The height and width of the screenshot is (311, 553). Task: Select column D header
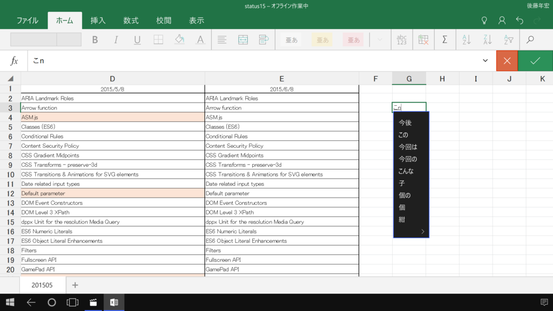pyautogui.click(x=112, y=79)
